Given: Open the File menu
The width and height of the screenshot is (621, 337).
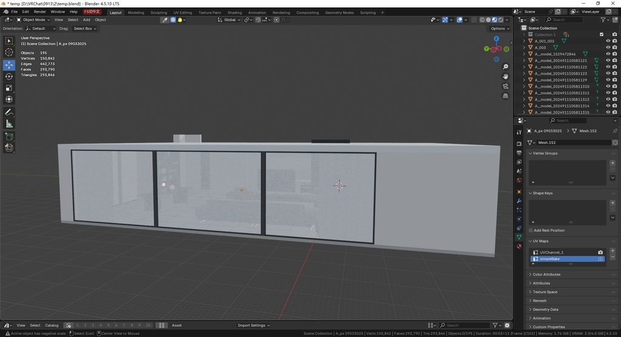Looking at the screenshot, I should pos(15,12).
